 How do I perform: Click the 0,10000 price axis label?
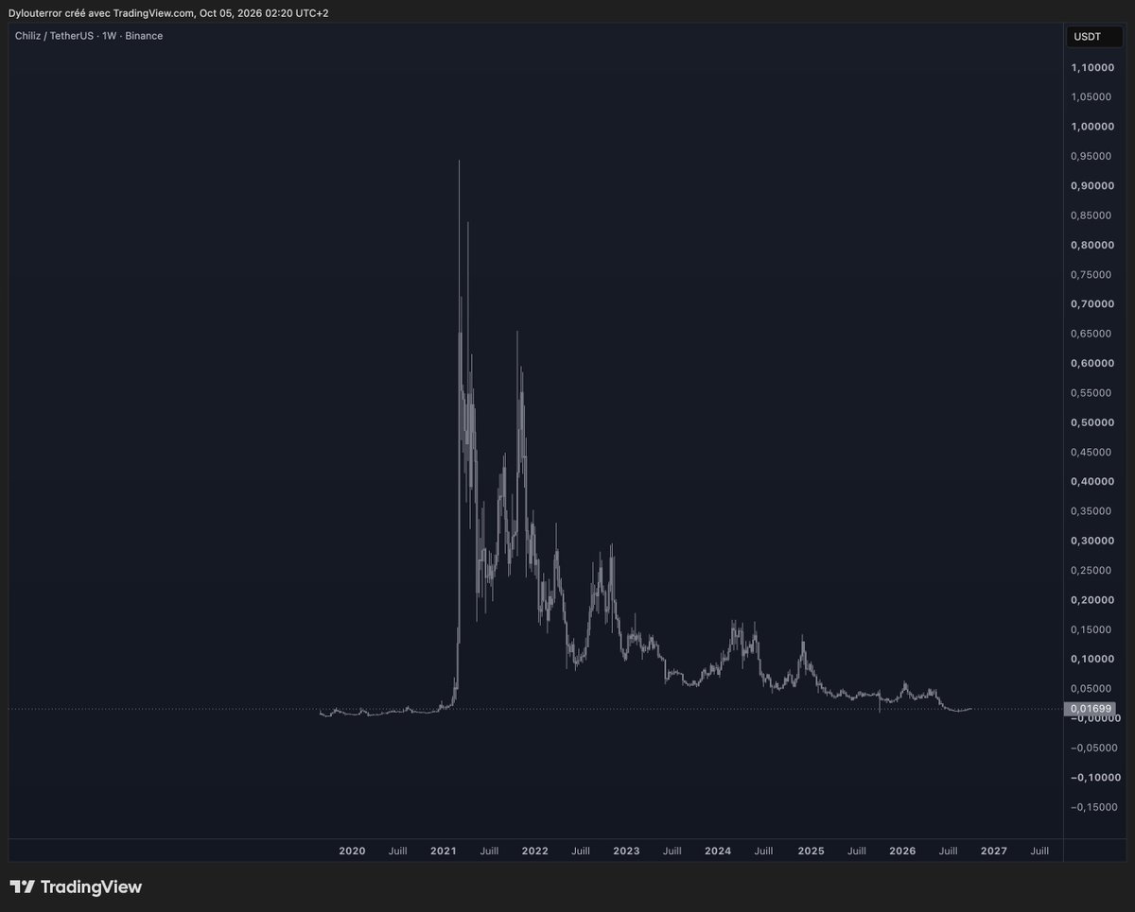tap(1091, 660)
